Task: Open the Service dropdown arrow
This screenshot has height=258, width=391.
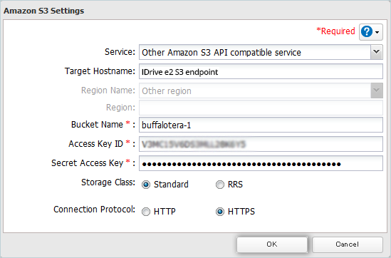Action: (376, 52)
